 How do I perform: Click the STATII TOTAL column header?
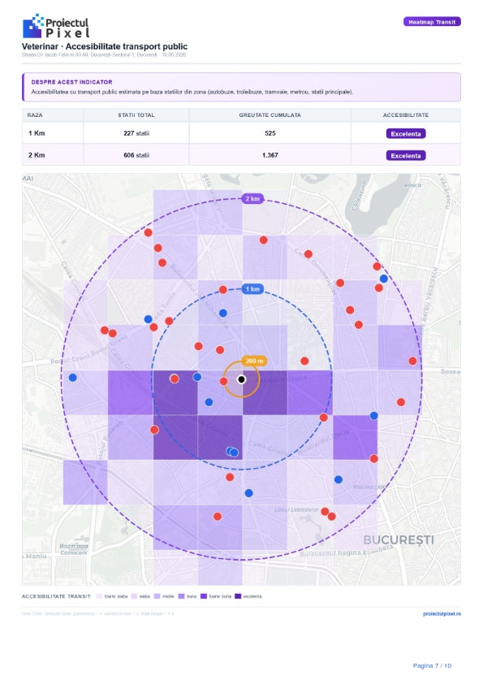click(x=136, y=115)
